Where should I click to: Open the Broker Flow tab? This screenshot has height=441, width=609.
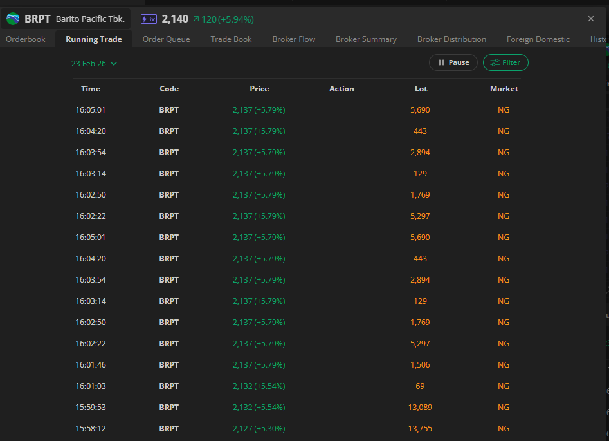pos(293,39)
